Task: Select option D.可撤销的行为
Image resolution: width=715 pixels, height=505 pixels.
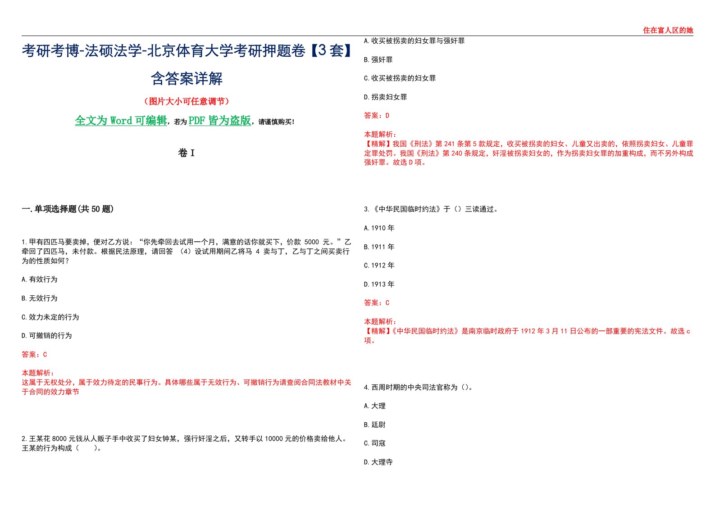Action: [47, 336]
